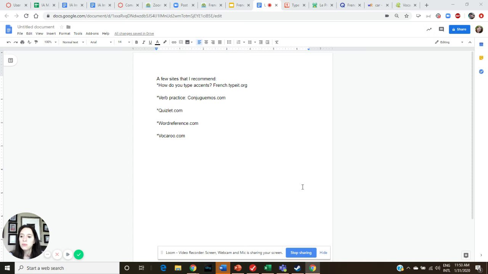Toggle italic formatting
The height and width of the screenshot is (274, 488).
[143, 42]
